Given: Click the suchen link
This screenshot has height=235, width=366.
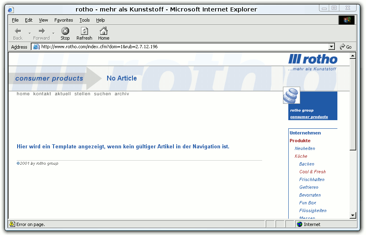Looking at the screenshot, I should 102,94.
